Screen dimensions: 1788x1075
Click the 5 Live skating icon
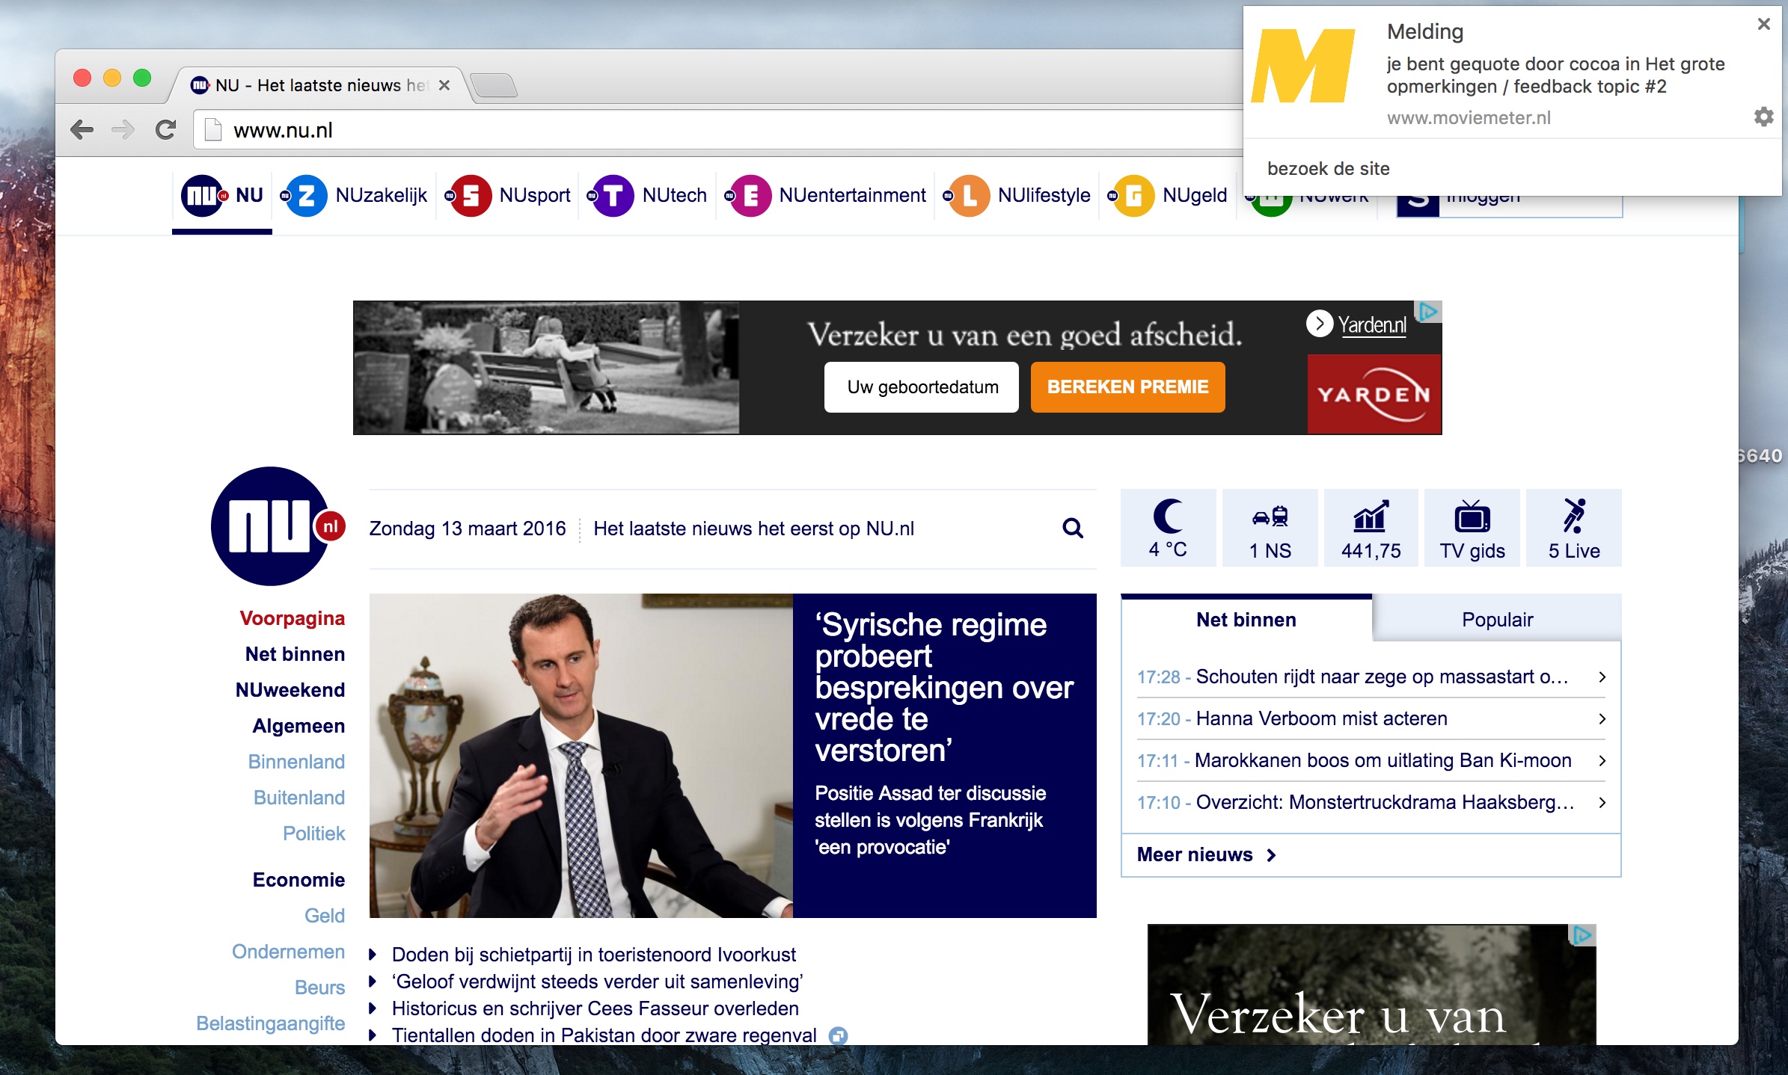pos(1573,517)
